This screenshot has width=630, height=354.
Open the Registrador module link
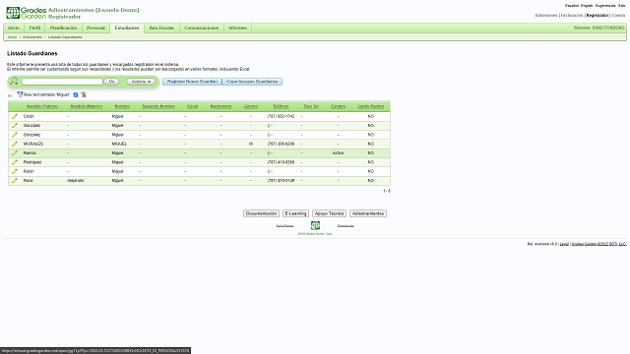click(598, 16)
